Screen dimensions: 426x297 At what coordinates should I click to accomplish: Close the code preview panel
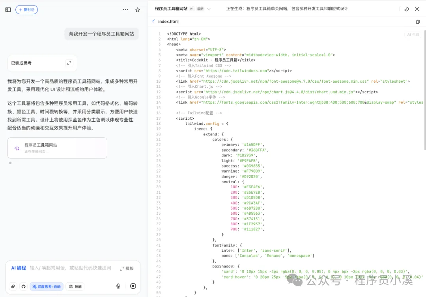[x=417, y=9]
